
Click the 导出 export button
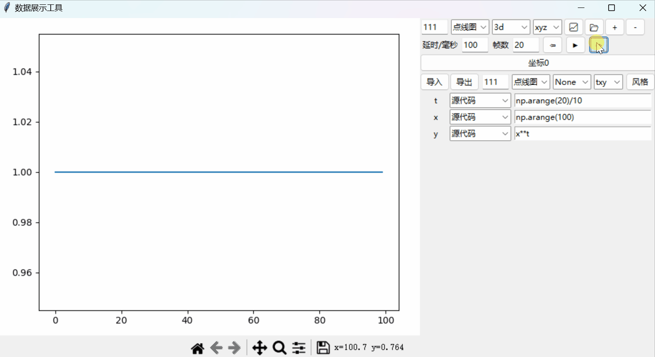pos(464,82)
